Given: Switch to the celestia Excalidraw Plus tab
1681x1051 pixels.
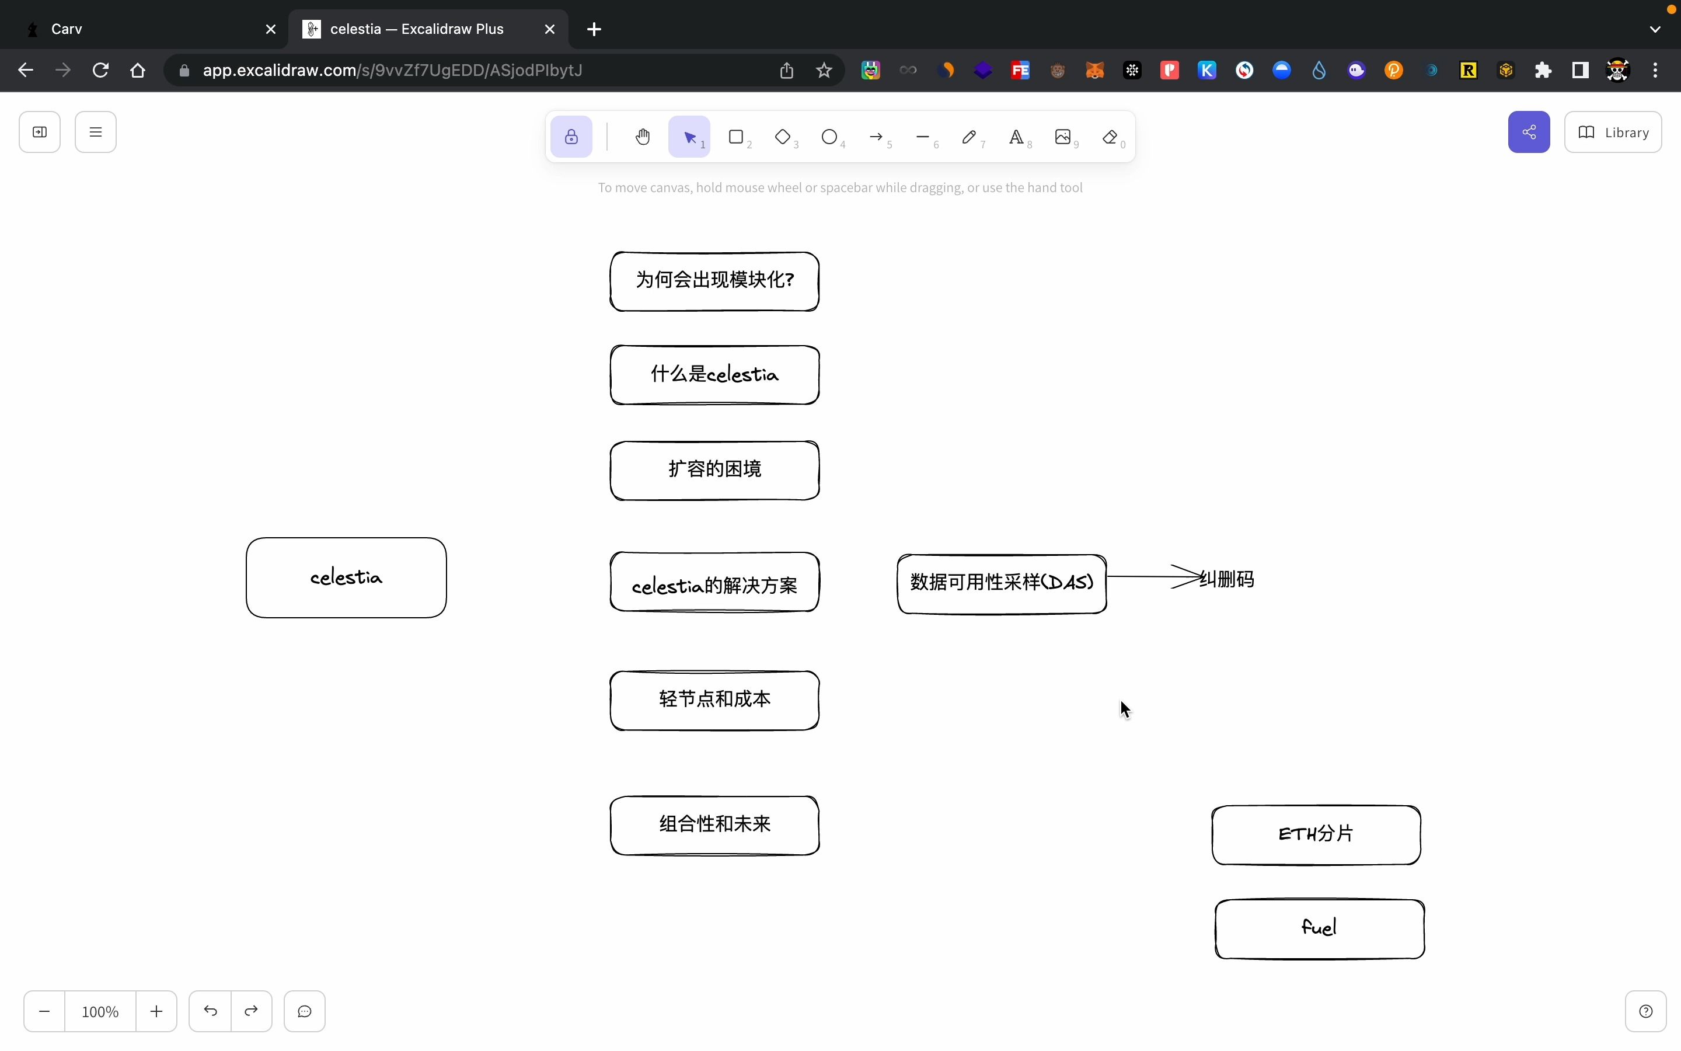Looking at the screenshot, I should pyautogui.click(x=428, y=29).
